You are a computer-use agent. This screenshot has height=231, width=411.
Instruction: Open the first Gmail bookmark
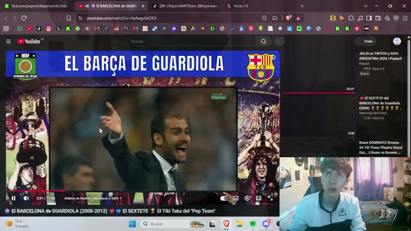(97, 29)
